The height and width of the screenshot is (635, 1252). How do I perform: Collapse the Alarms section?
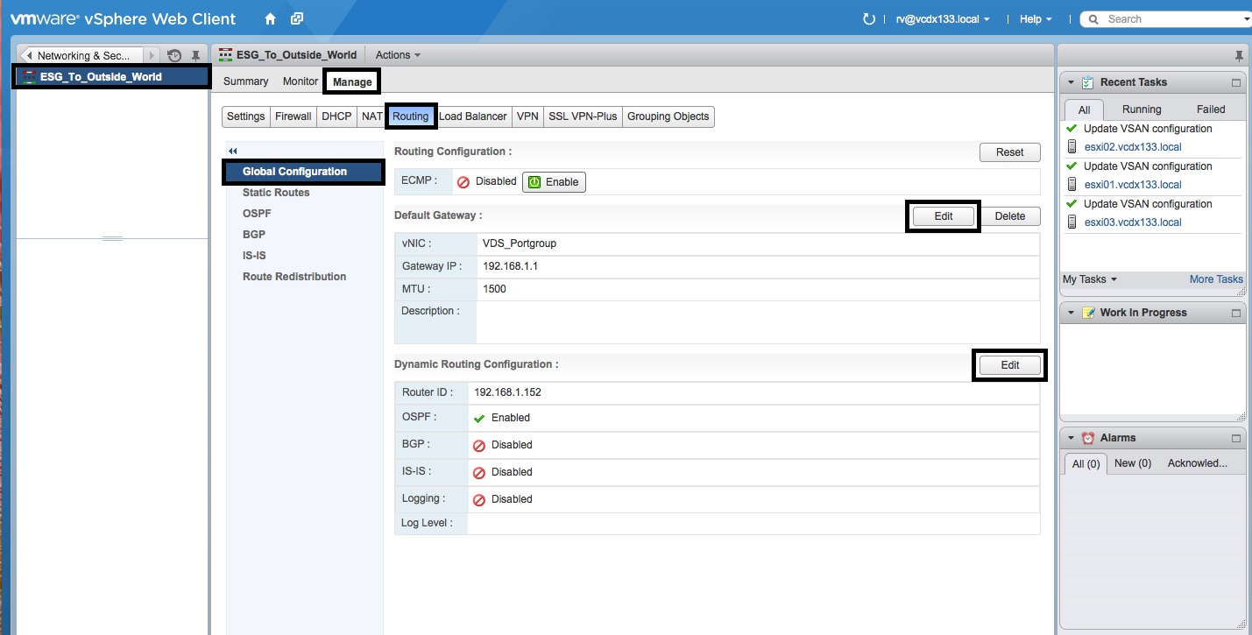click(x=1071, y=438)
